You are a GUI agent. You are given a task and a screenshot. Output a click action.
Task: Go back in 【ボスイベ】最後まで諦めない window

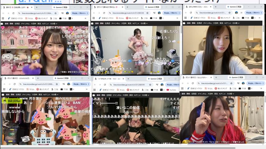point(94,13)
